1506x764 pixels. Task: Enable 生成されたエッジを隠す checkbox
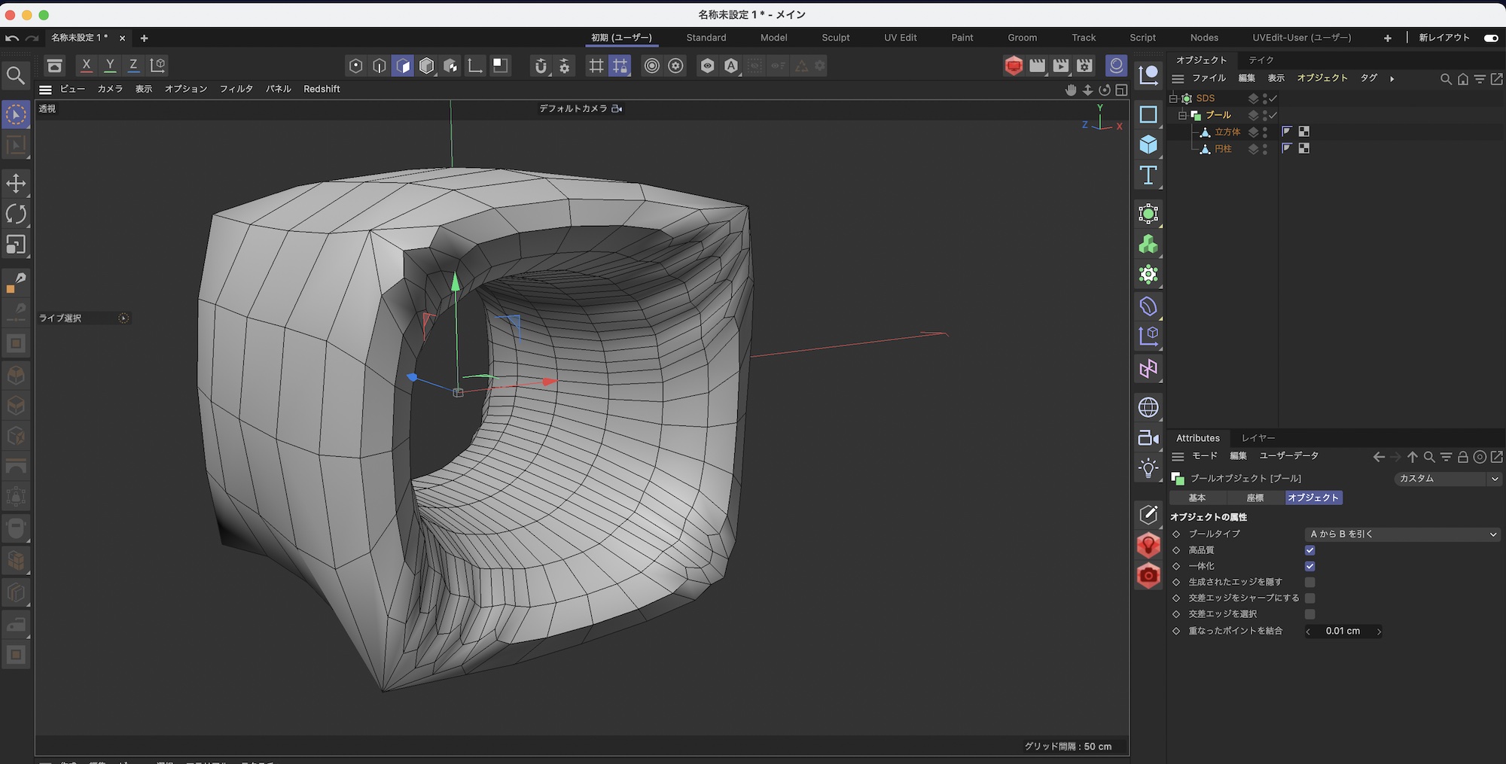1309,582
